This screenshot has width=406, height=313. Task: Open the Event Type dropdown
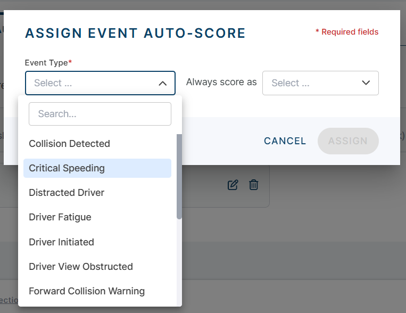point(100,83)
